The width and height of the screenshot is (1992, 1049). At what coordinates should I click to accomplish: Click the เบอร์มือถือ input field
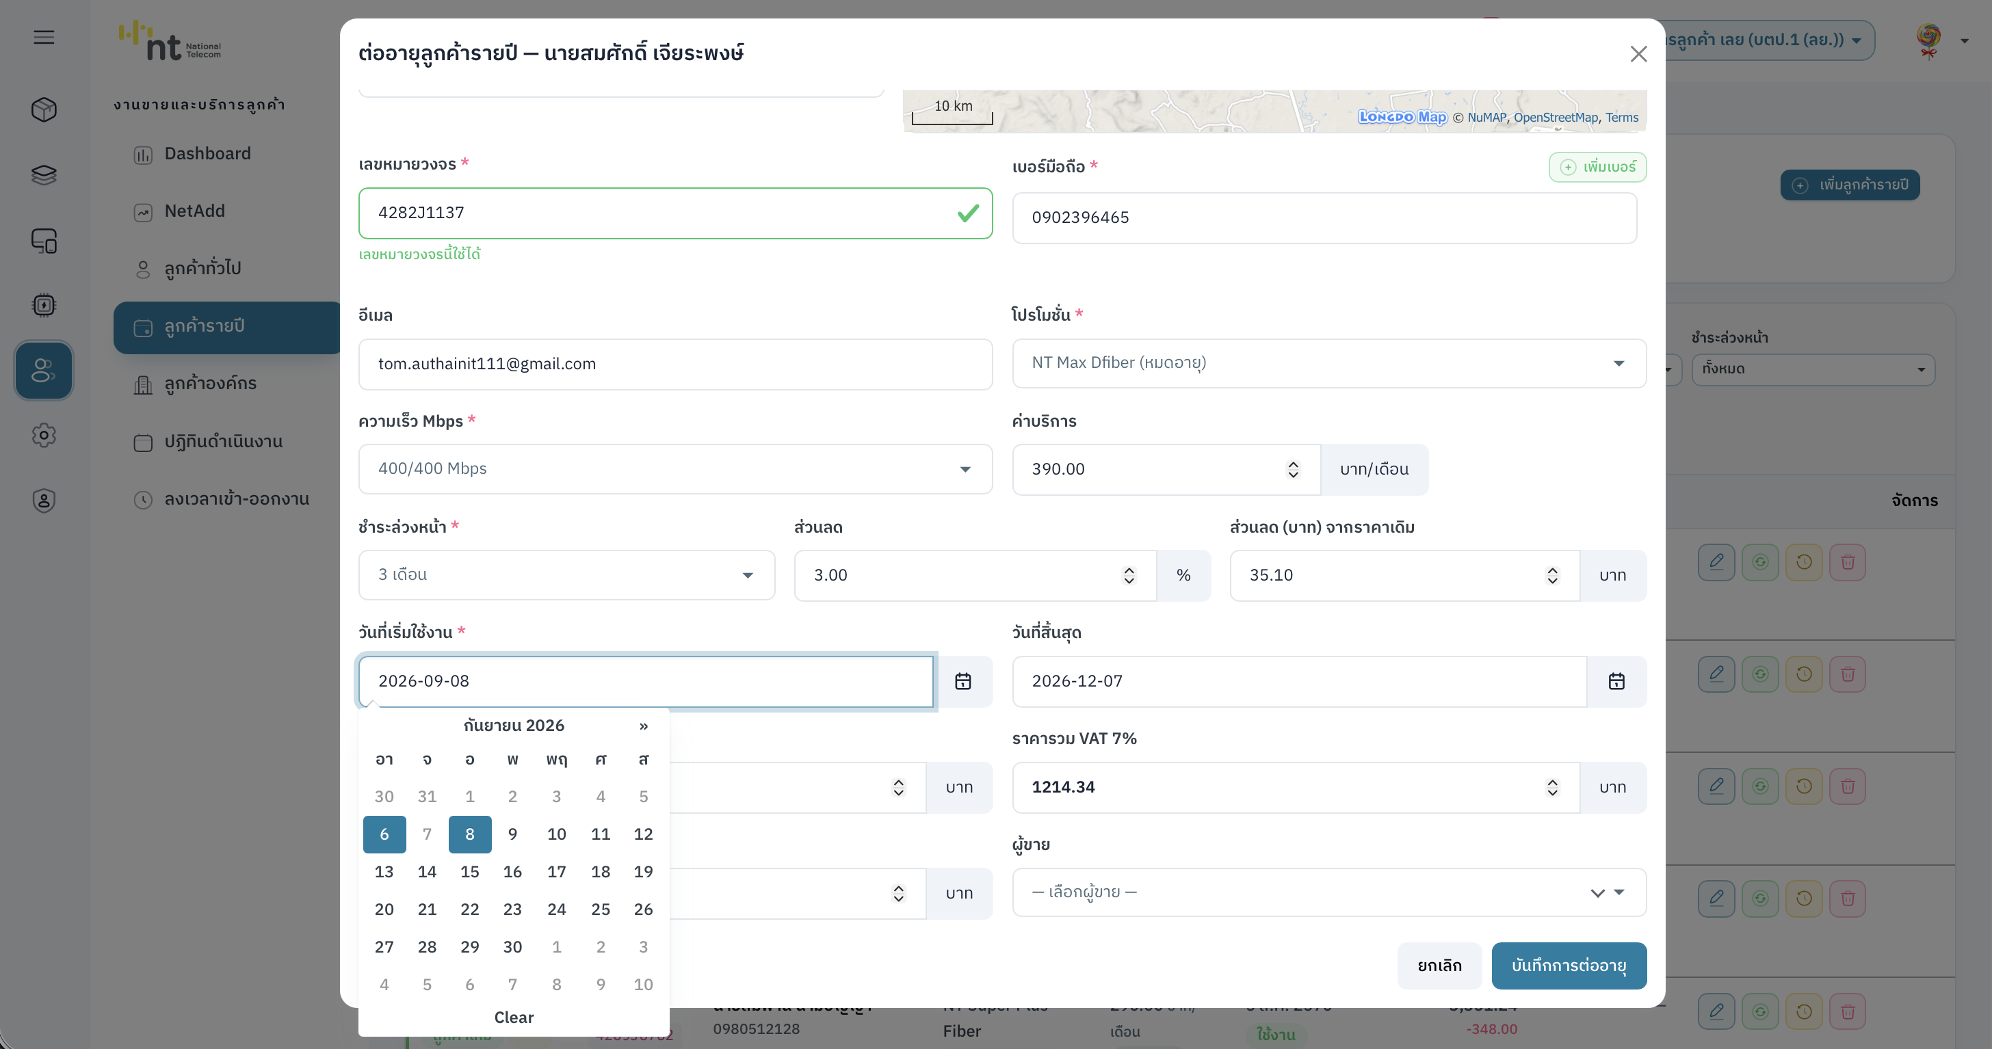[1324, 218]
